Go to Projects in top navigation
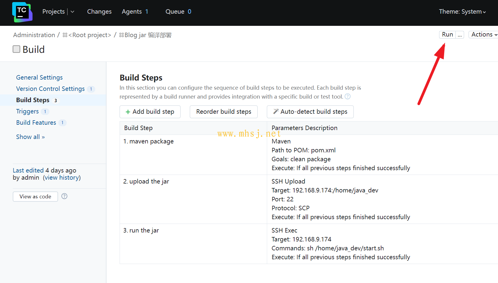The width and height of the screenshot is (498, 283). [x=54, y=12]
